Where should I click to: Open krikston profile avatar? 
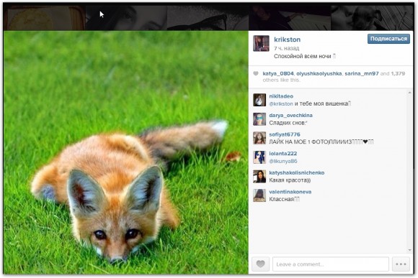pyautogui.click(x=261, y=43)
